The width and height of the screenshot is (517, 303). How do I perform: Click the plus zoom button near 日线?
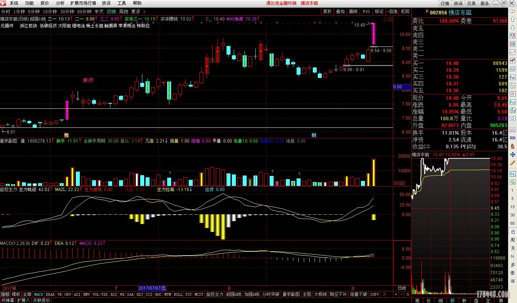(396, 294)
